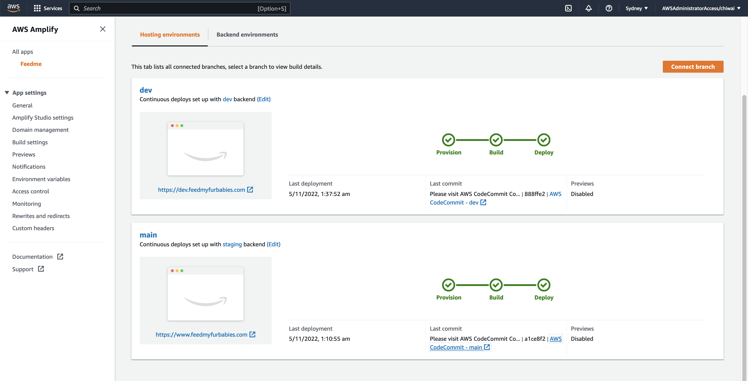This screenshot has width=748, height=381.
Task: Click the main branch Deploy checkmark
Action: coord(544,285)
